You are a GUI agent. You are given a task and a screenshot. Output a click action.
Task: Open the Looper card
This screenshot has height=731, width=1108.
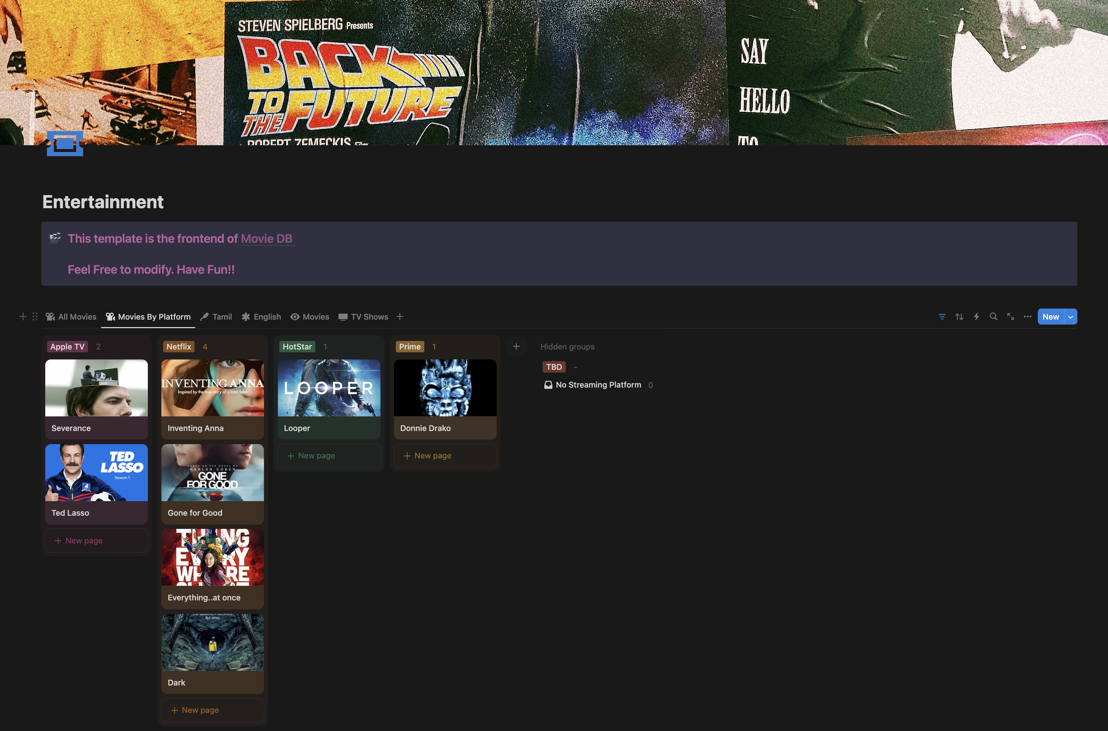click(x=329, y=399)
